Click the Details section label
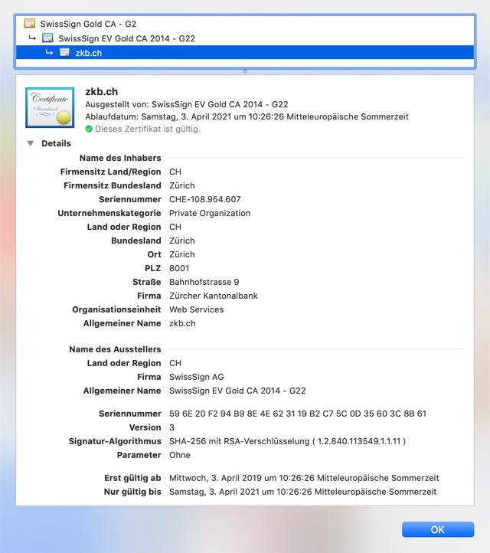 click(x=56, y=143)
